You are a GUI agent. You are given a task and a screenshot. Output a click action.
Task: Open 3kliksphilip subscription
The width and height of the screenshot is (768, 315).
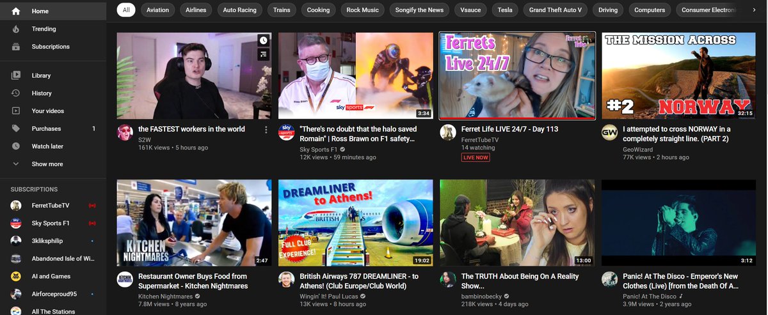[53, 241]
